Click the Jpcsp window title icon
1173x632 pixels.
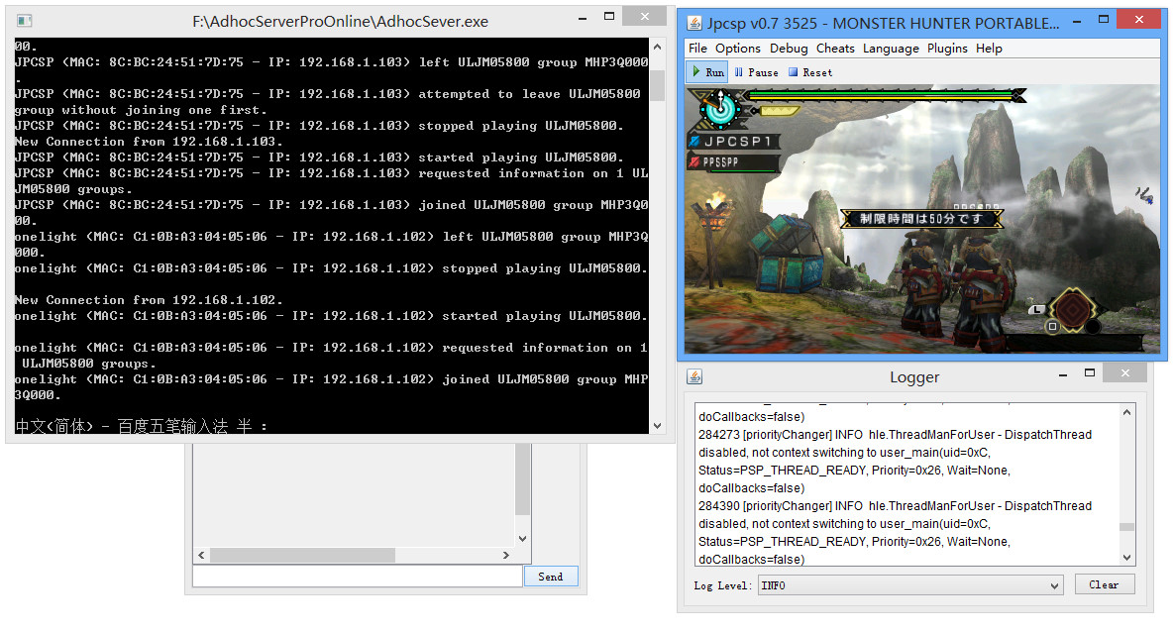[694, 23]
